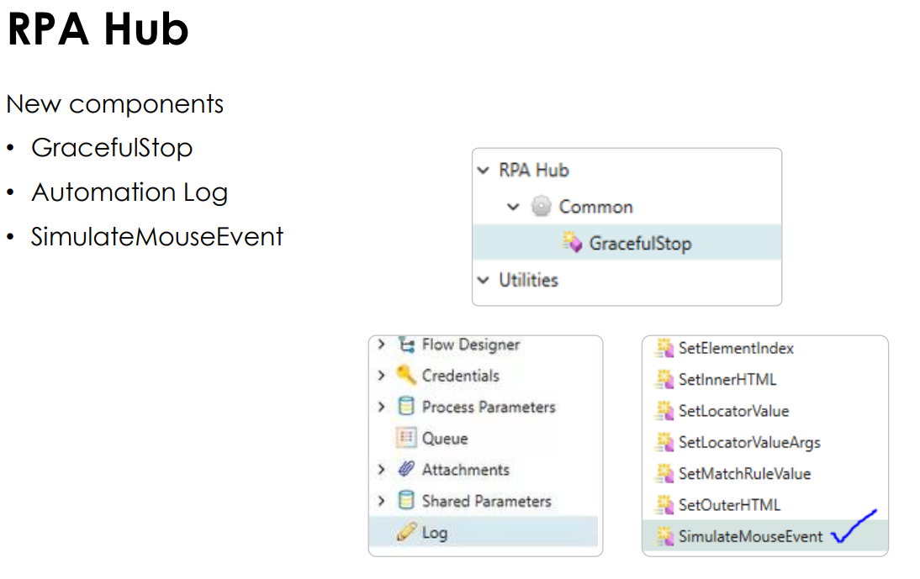Expand the Utilities section
This screenshot has width=920, height=579.
[483, 280]
